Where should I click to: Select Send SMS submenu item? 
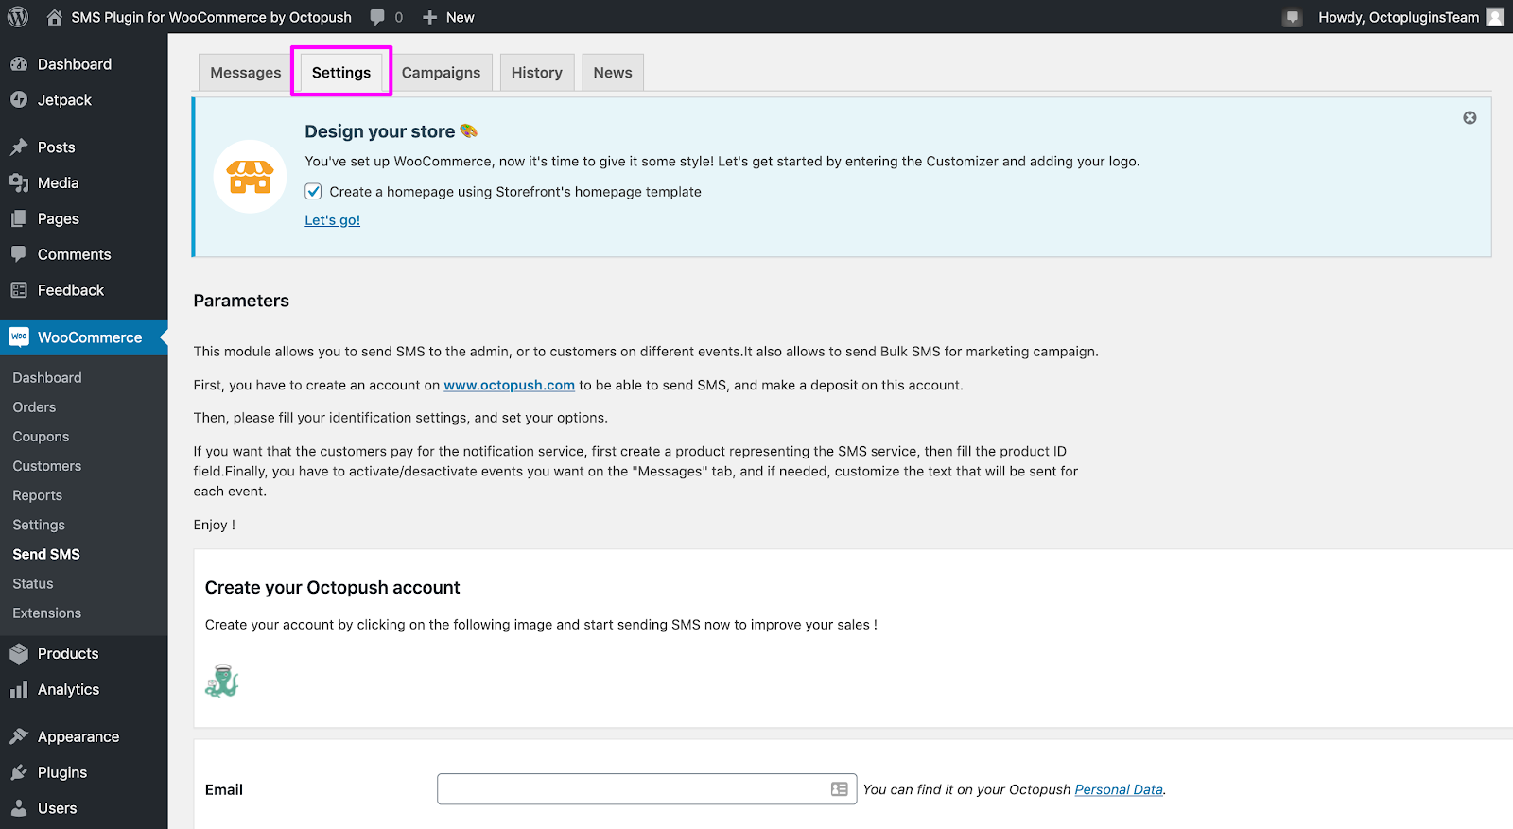[x=46, y=554]
